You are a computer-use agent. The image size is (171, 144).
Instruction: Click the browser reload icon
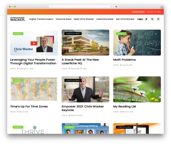[x=111, y=6]
